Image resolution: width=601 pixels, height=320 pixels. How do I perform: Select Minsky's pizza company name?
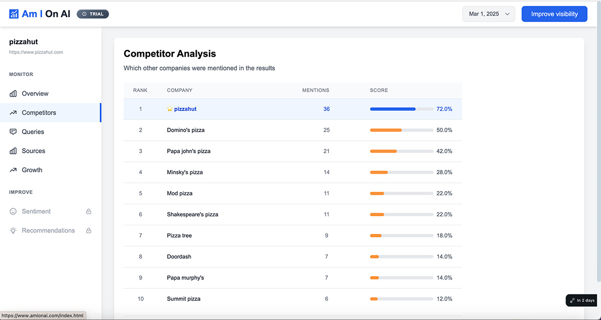pyautogui.click(x=185, y=172)
